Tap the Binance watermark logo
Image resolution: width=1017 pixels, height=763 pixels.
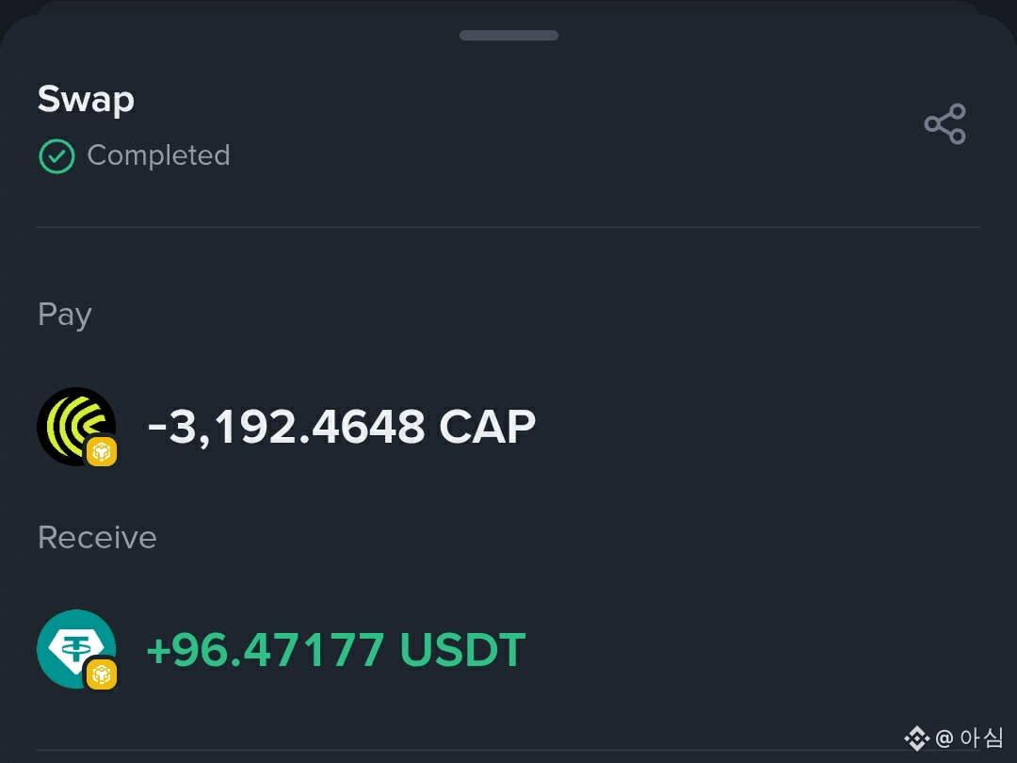(916, 739)
